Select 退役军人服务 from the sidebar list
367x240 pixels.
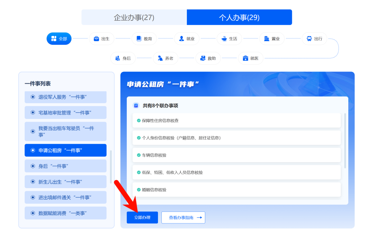66,97
